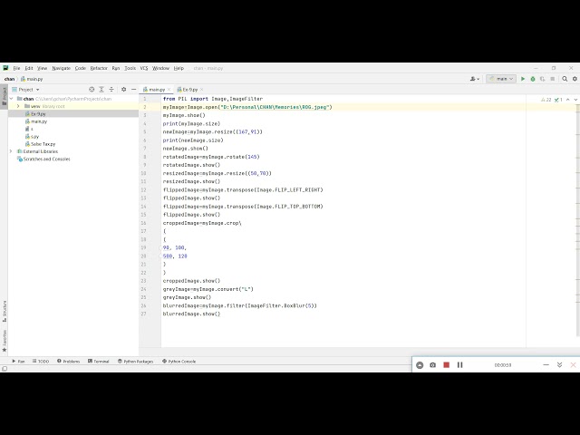This screenshot has height=435, width=580.
Task: Click tool window quick access icon in status bar
Action: (x=5, y=369)
